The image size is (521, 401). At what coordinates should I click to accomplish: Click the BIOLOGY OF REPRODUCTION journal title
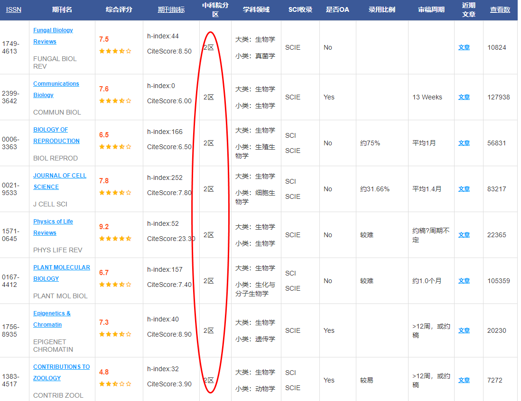tap(50, 130)
